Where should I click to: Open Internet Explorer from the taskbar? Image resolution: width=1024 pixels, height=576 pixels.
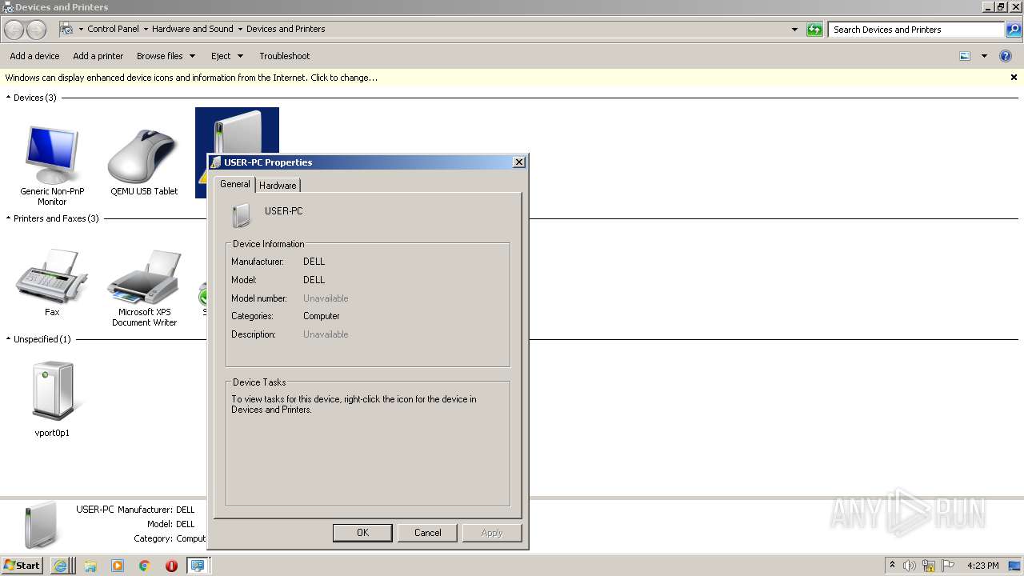[62, 566]
